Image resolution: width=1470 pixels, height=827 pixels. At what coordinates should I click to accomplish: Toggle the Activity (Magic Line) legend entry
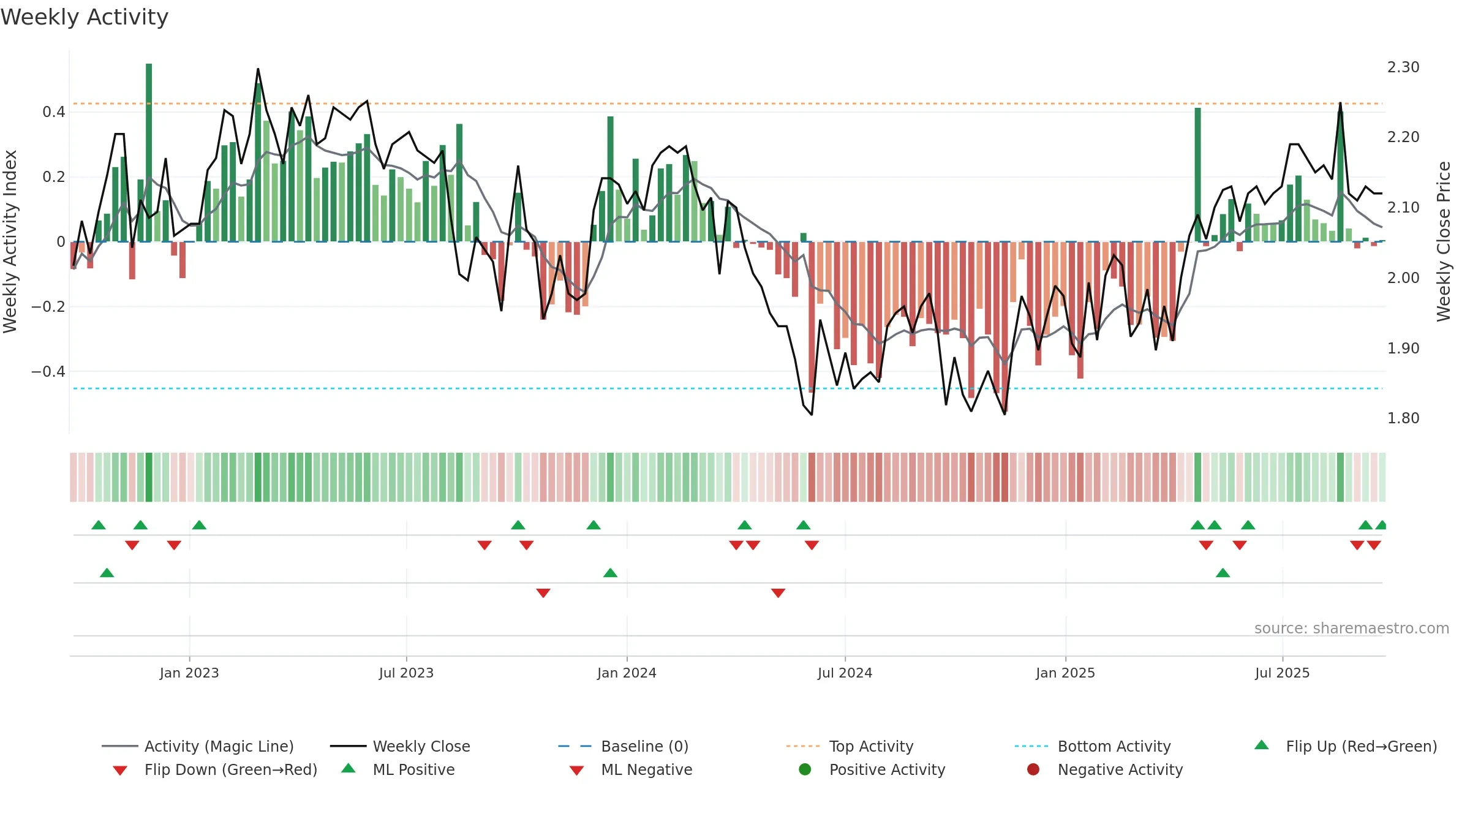198,746
